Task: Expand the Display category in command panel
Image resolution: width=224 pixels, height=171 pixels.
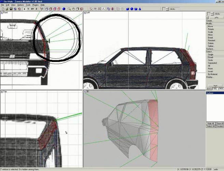Action: [x=210, y=77]
